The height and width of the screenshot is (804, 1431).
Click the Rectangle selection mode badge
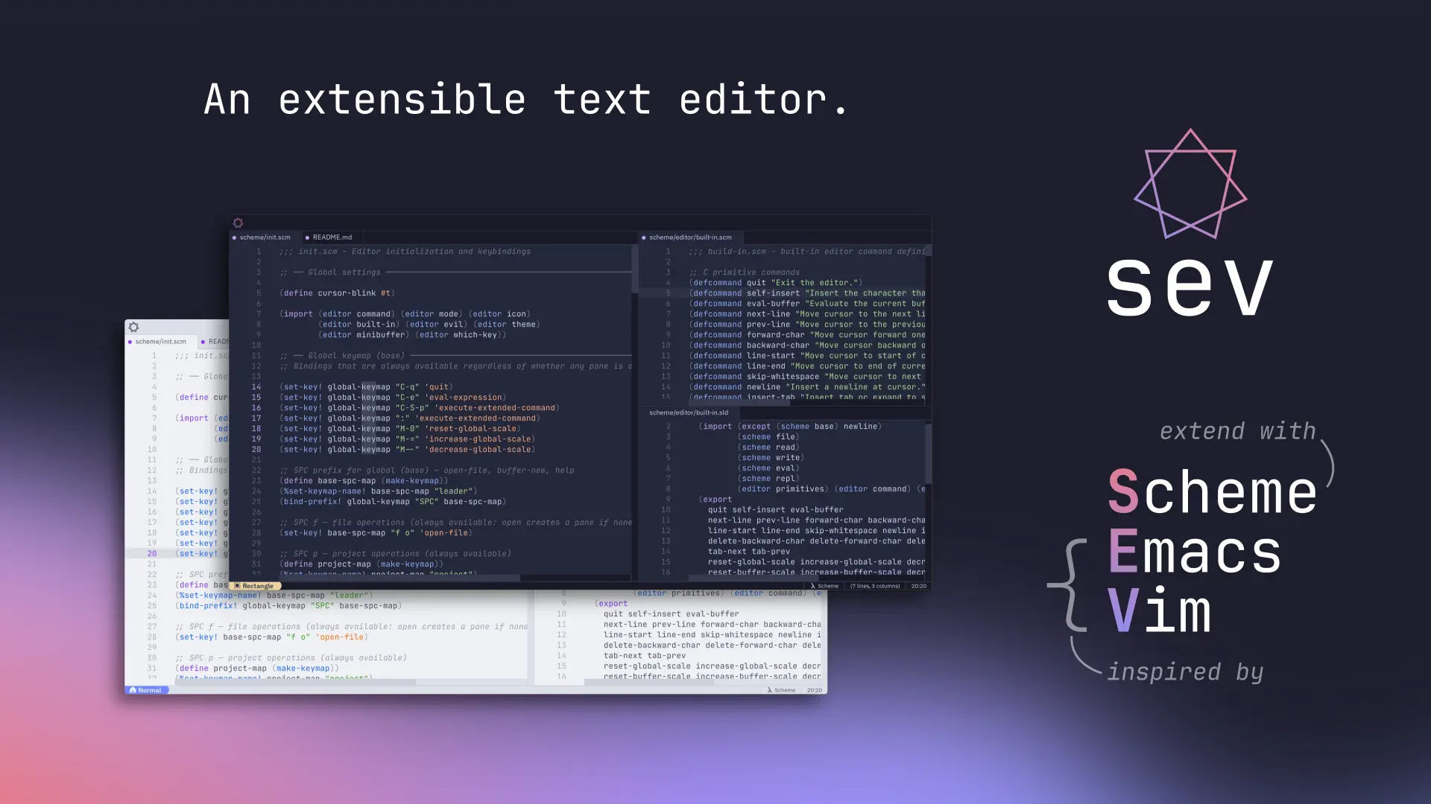pyautogui.click(x=254, y=586)
